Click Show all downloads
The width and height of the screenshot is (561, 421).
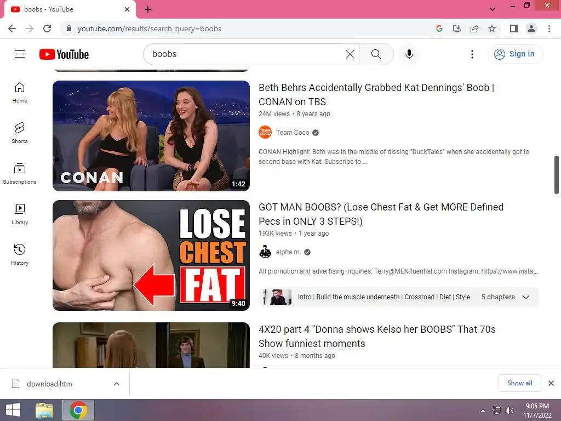519,383
